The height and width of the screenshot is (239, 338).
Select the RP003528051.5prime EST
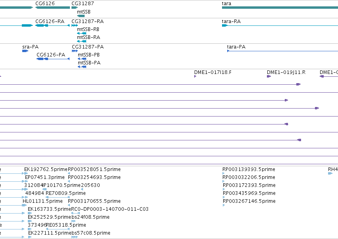(x=69, y=173)
